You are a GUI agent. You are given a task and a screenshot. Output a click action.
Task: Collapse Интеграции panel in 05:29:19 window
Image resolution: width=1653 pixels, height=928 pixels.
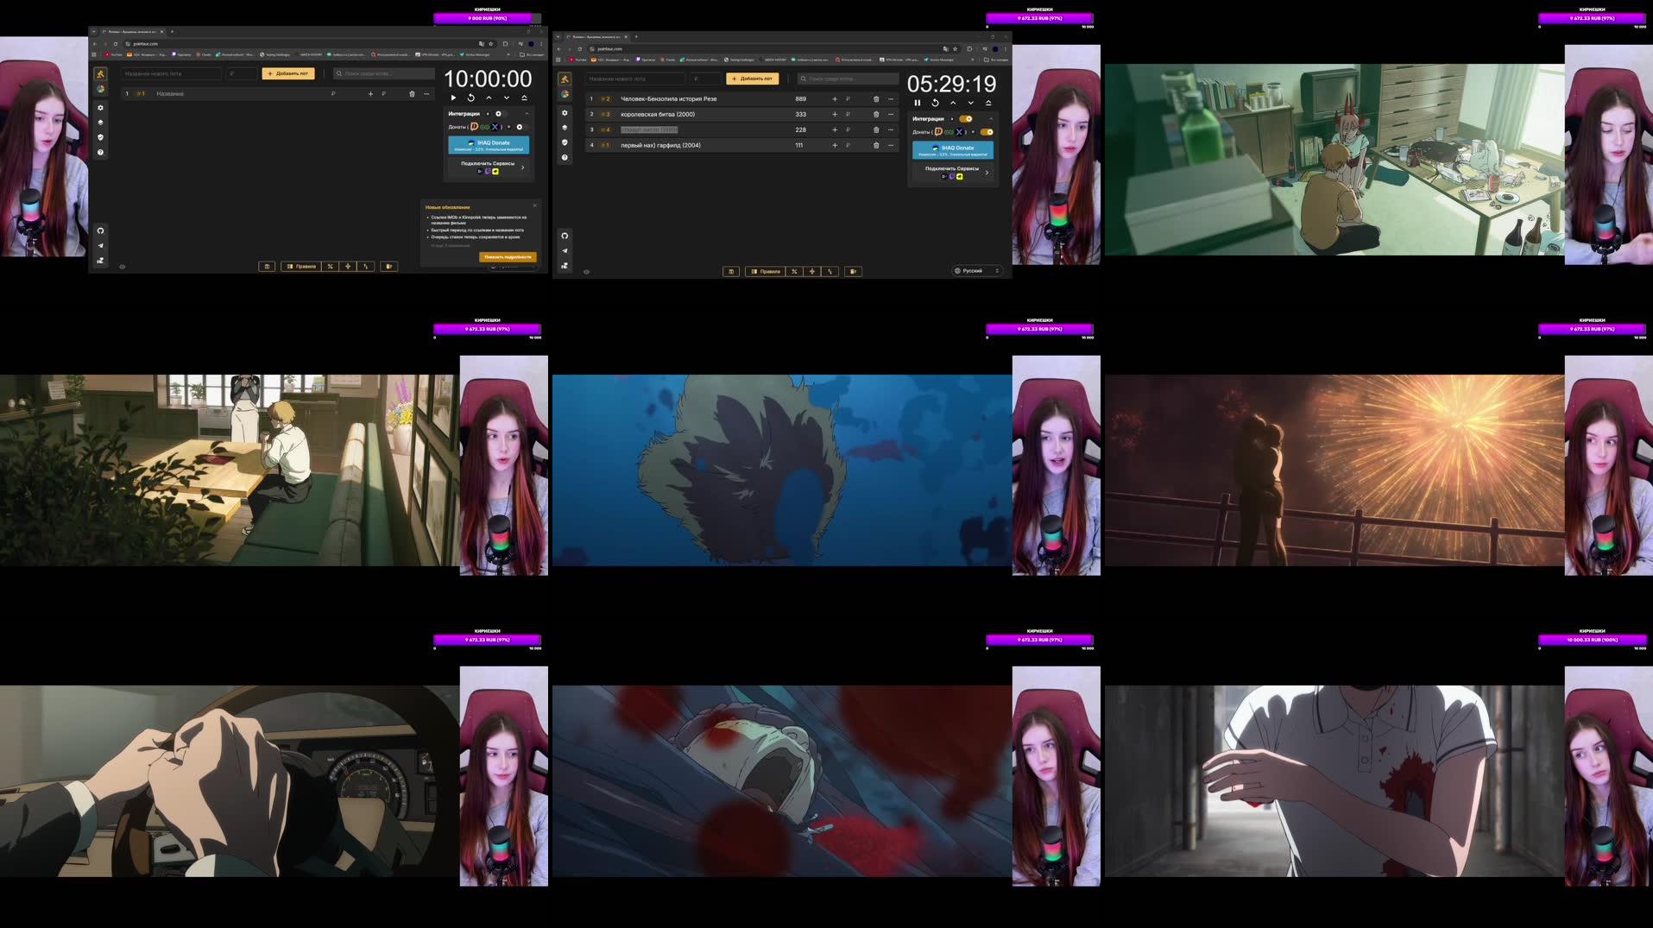coord(991,119)
